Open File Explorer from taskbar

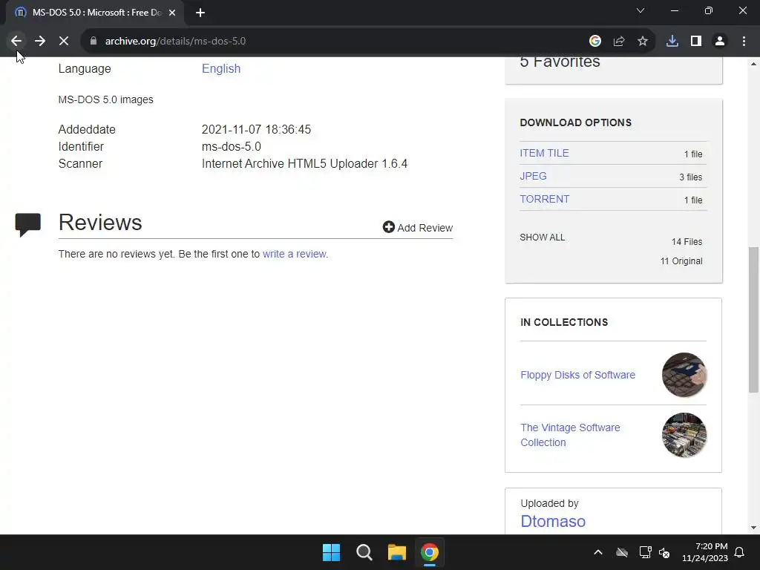(x=397, y=552)
